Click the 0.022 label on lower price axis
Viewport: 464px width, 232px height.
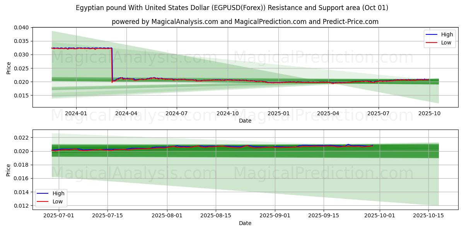[x=21, y=138]
